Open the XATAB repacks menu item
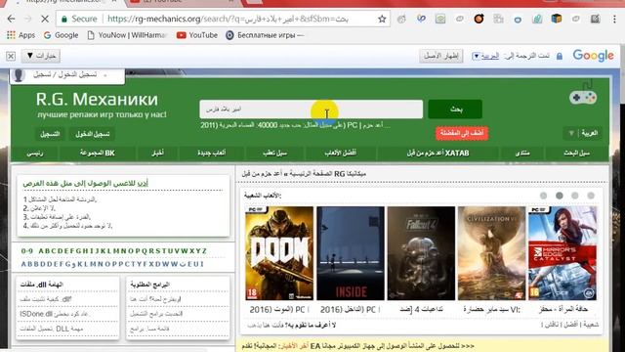625x352 pixels. pos(437,154)
